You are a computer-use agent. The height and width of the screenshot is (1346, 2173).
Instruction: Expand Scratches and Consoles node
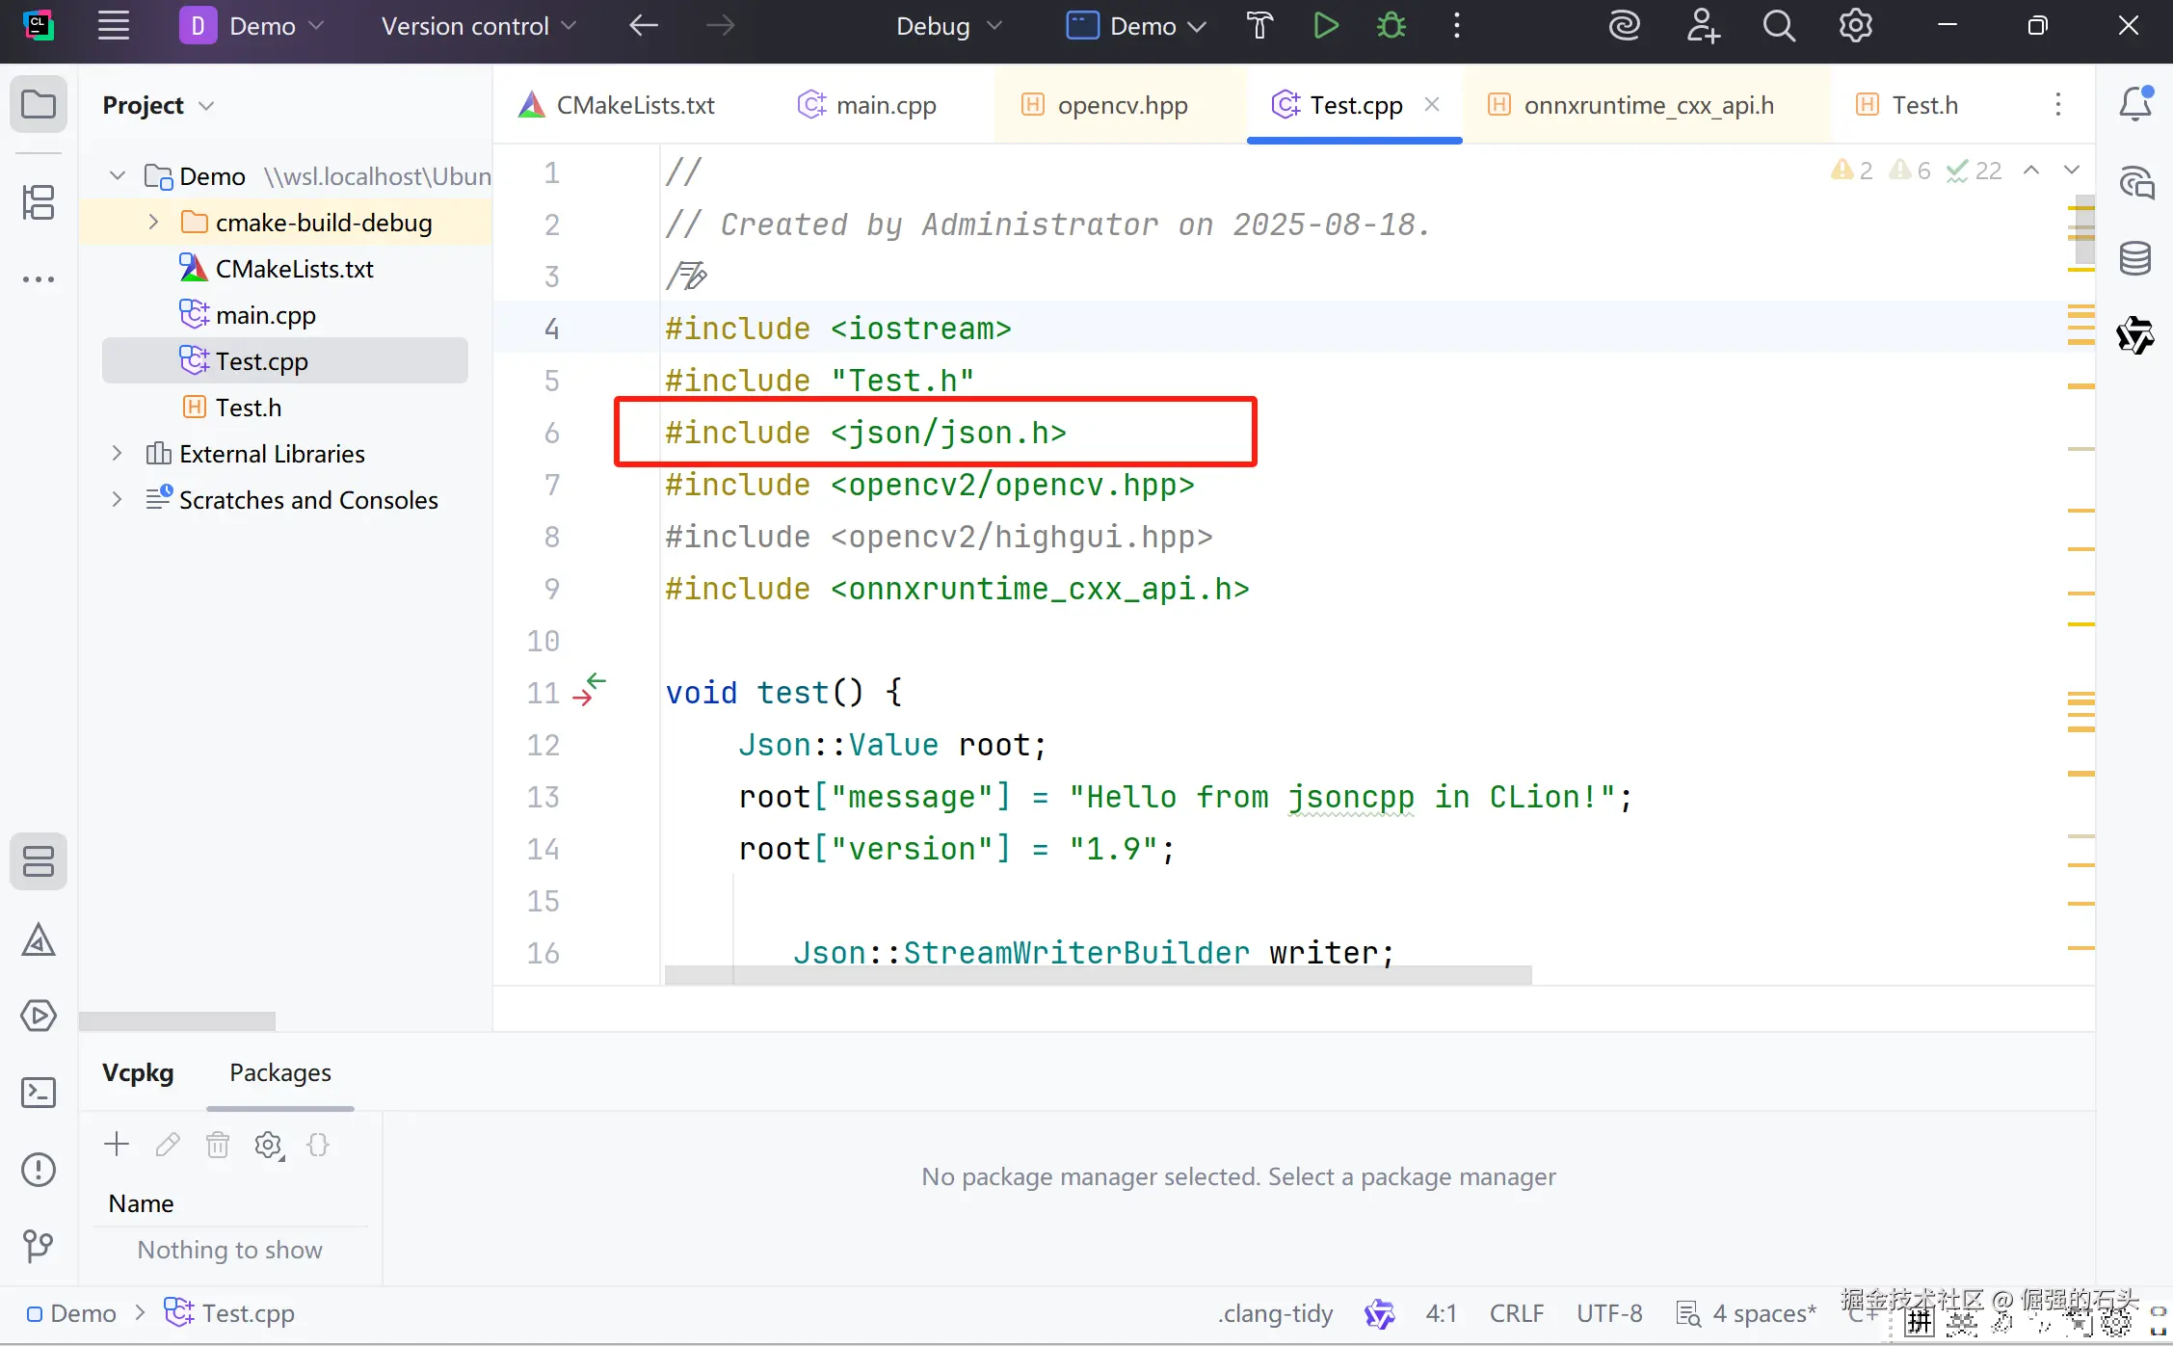pos(117,500)
